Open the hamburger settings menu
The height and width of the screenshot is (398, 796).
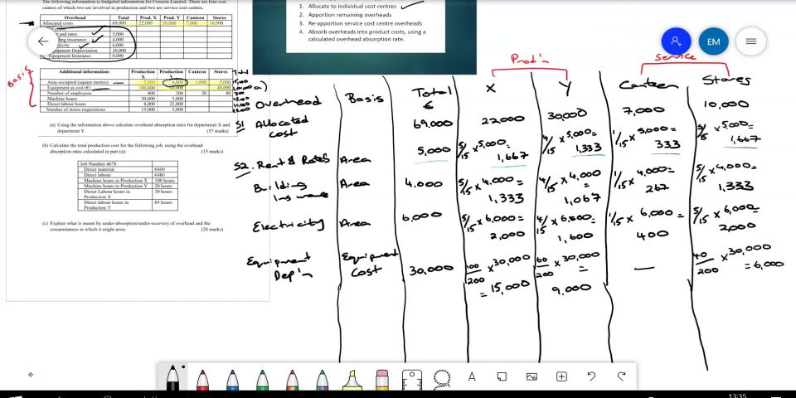click(750, 41)
